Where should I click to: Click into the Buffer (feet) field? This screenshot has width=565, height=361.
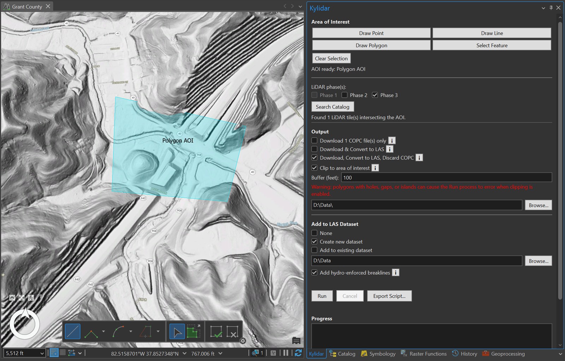click(x=446, y=178)
